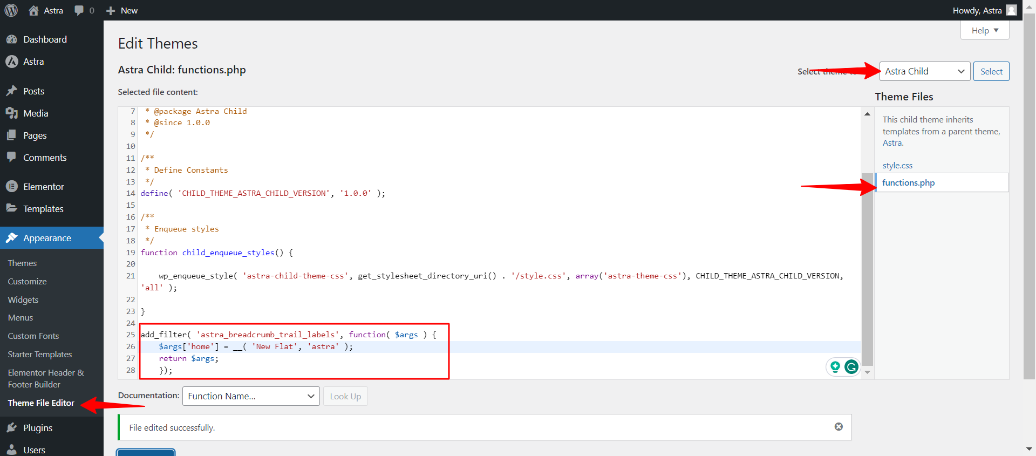The width and height of the screenshot is (1036, 456).
Task: Expand the Astra Child theme dropdown
Action: 924,71
